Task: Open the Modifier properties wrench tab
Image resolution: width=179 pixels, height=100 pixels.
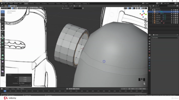Action: 149,58
